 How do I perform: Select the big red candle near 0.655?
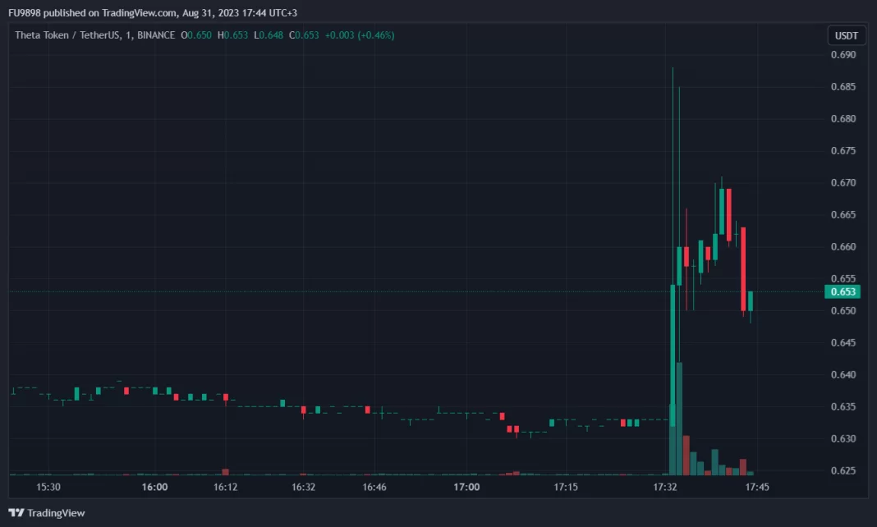(x=743, y=269)
